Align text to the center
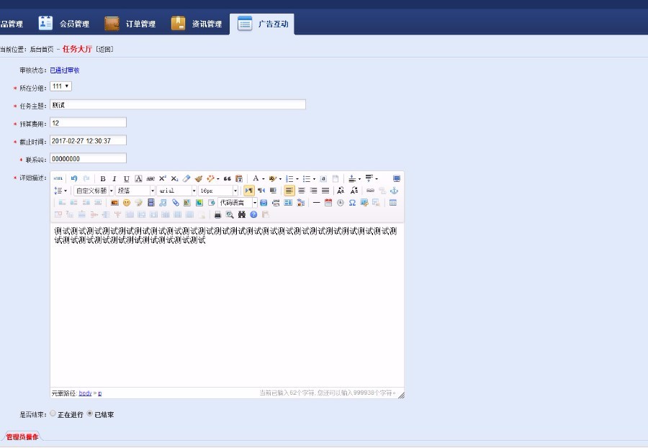 [x=301, y=191]
